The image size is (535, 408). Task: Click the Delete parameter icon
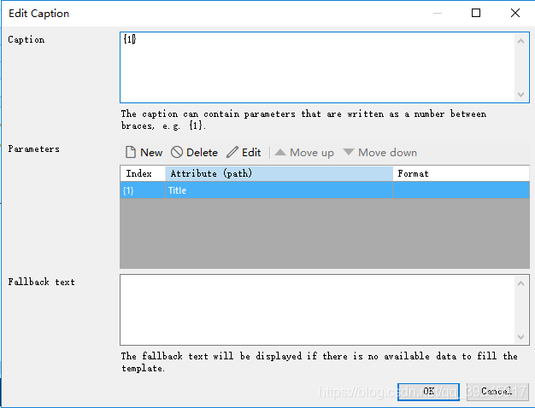coord(177,153)
